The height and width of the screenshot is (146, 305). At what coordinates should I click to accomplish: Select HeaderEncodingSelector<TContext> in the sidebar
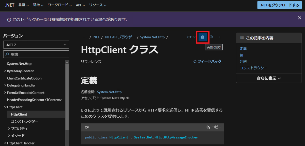tap(35, 100)
